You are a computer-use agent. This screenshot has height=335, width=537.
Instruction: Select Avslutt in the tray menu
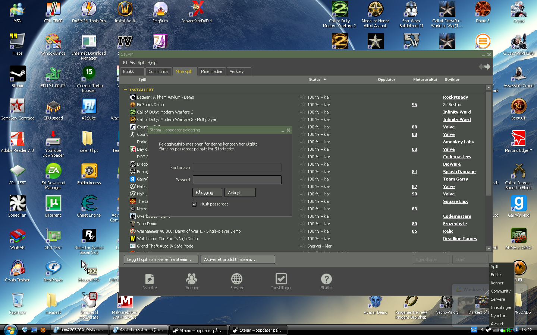[x=497, y=324]
